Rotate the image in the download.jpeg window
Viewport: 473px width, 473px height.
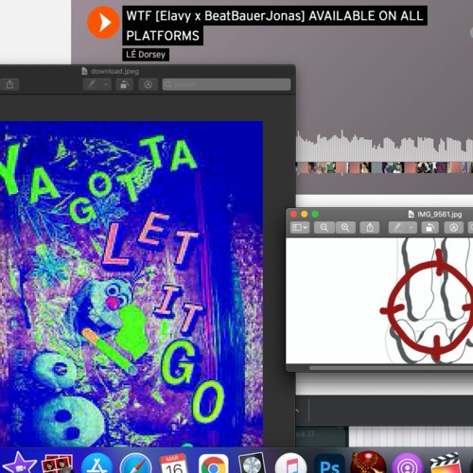click(x=124, y=84)
